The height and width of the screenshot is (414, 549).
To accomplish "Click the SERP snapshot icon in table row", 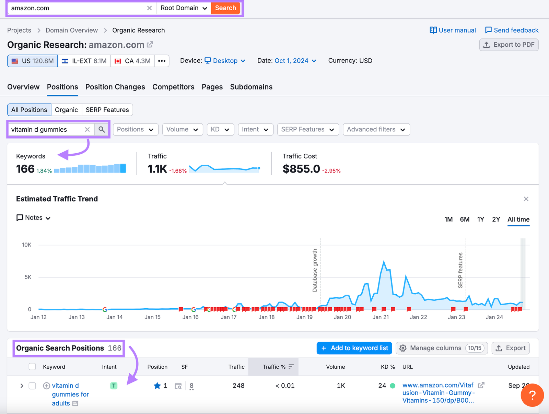I will pos(178,386).
